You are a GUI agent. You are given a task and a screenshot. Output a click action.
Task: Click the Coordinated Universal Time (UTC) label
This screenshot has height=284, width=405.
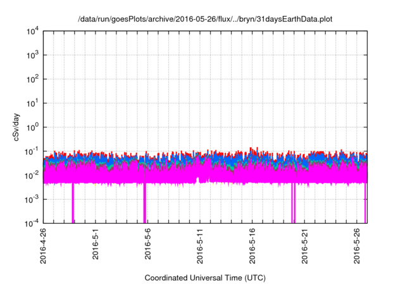click(205, 278)
